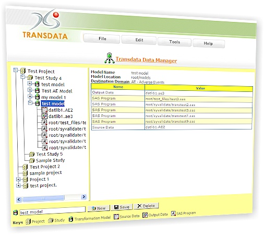Click the Test Project 2 icon

26,167
